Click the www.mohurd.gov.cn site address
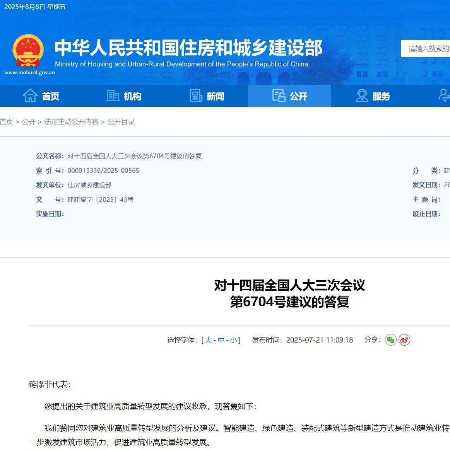 coord(29,73)
